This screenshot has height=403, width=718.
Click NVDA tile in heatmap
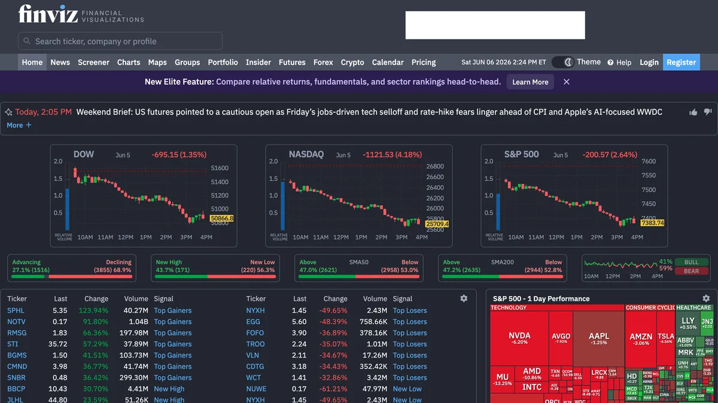519,338
